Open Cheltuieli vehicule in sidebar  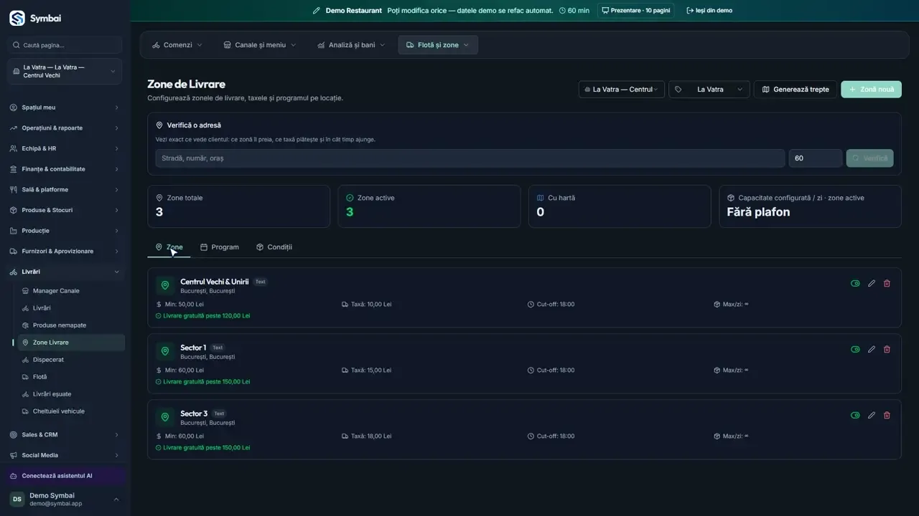(71, 411)
